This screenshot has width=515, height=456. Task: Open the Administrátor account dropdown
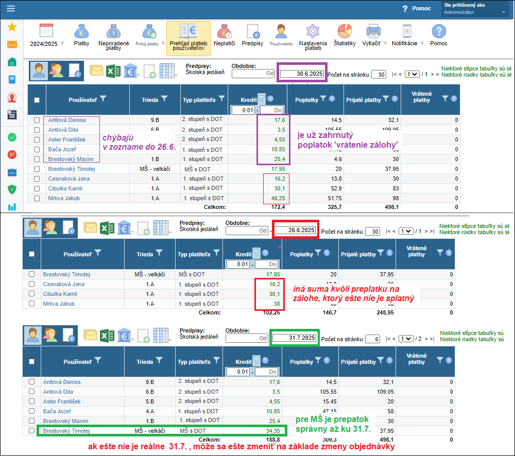click(475, 9)
